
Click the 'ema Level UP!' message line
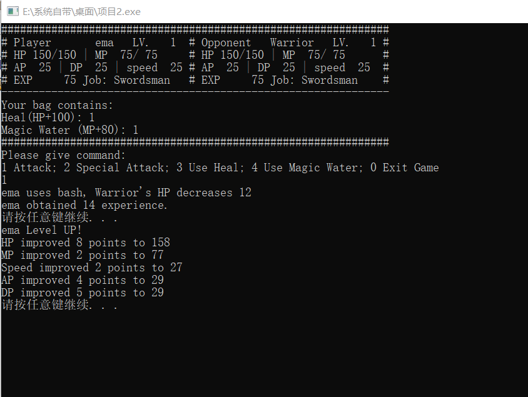41,230
